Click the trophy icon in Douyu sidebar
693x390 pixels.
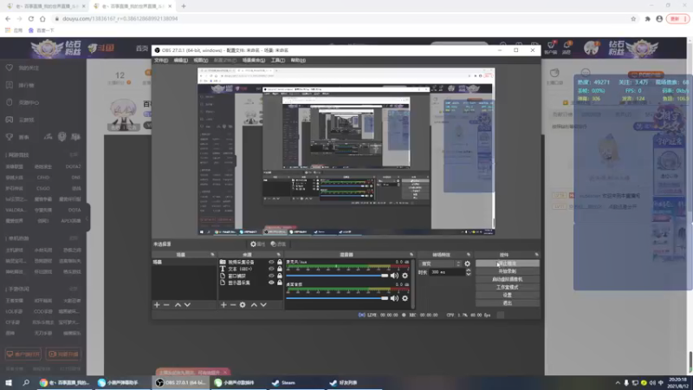pyautogui.click(x=10, y=137)
